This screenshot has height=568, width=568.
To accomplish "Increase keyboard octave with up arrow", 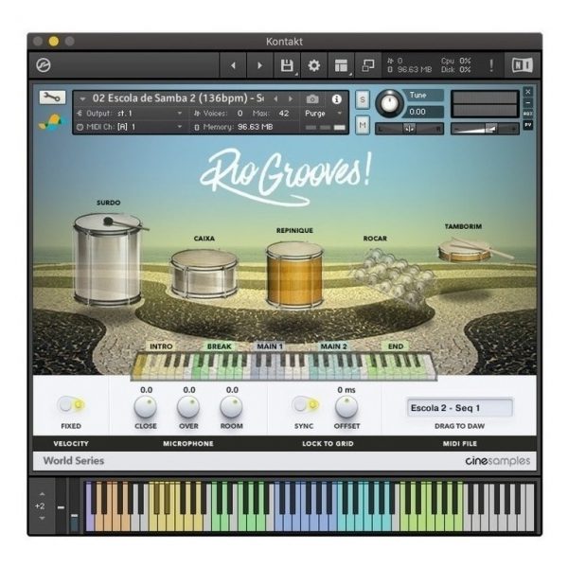I will (x=42, y=494).
